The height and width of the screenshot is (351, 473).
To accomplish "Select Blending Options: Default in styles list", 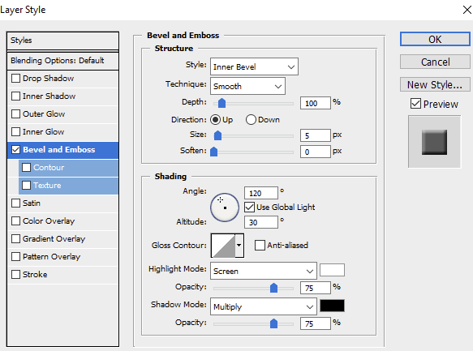I will 62,61.
